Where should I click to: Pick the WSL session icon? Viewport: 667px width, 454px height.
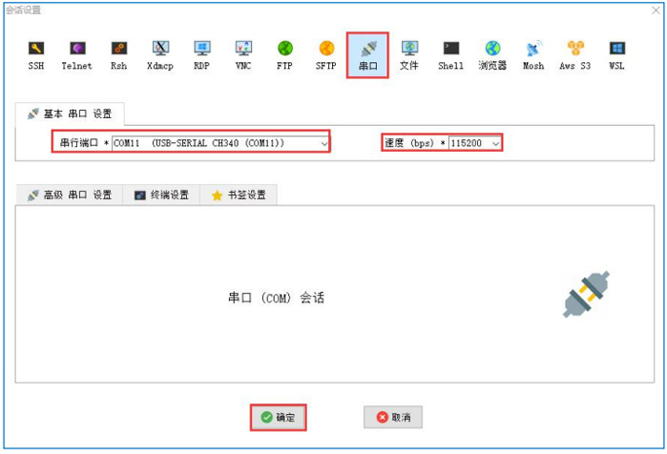[x=616, y=55]
